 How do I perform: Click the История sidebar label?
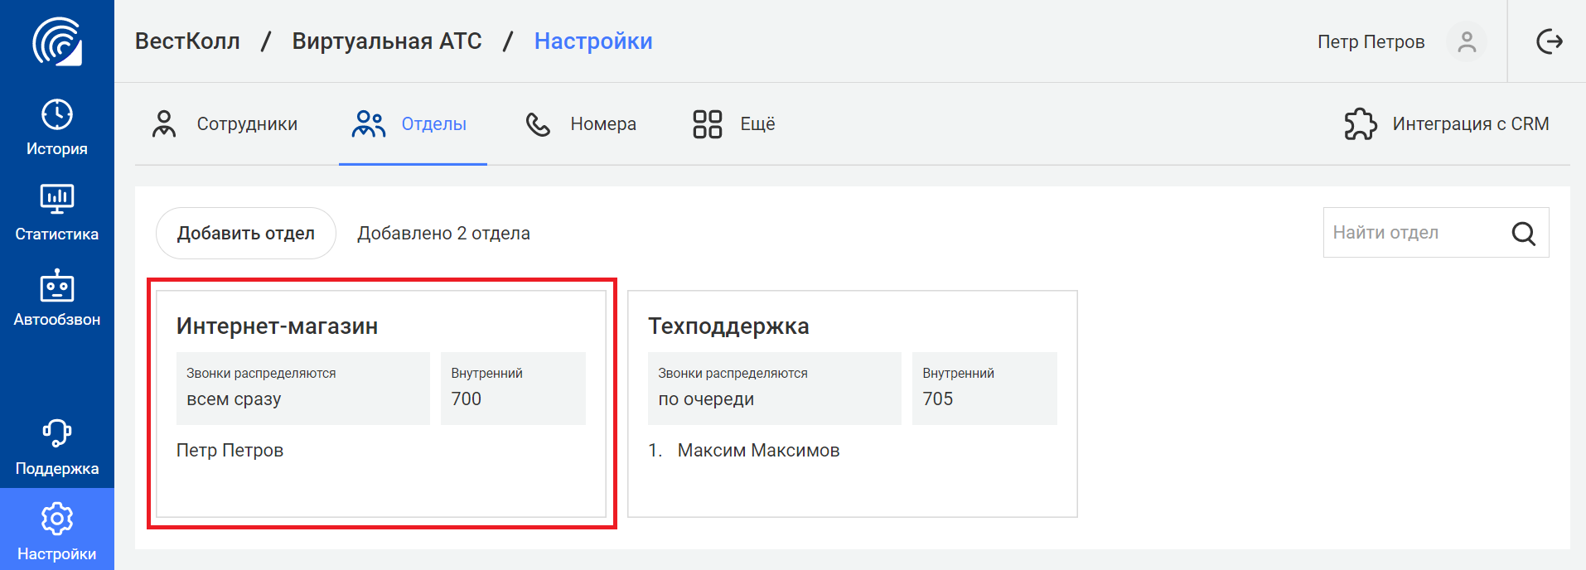57,149
